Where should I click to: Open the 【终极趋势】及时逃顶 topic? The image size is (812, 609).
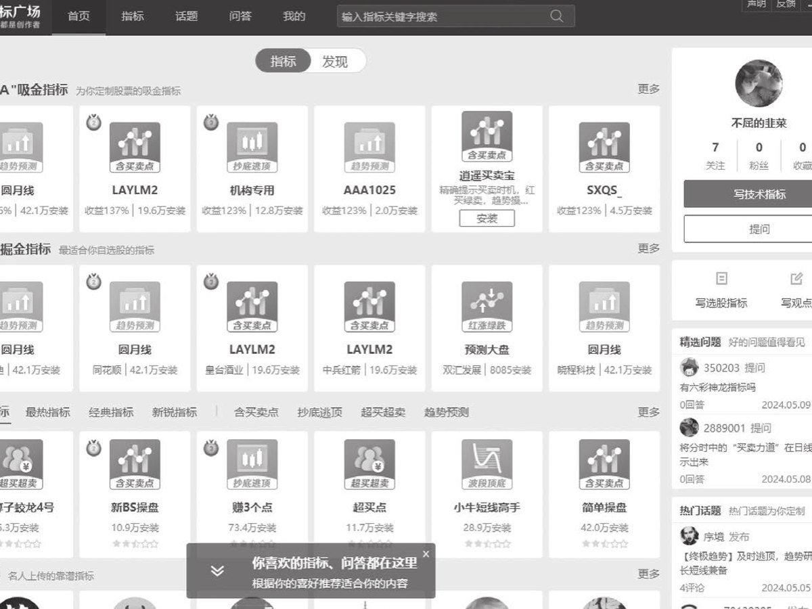coord(746,563)
